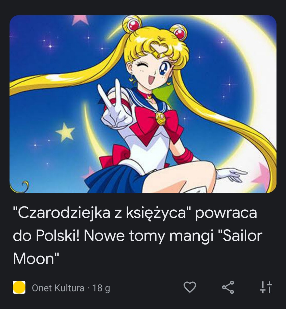286x309 pixels.
Task: Tap the share icon for this article
Action: tap(228, 287)
